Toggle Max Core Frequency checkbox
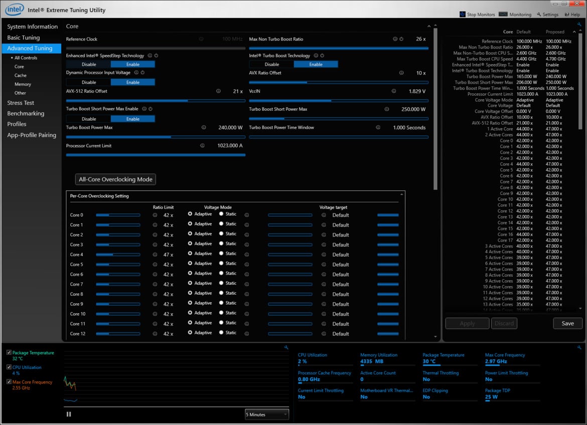The height and width of the screenshot is (425, 587). coord(9,381)
